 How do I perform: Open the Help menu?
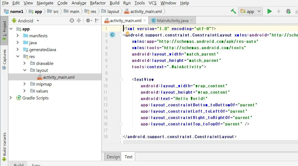(x=185, y=3)
